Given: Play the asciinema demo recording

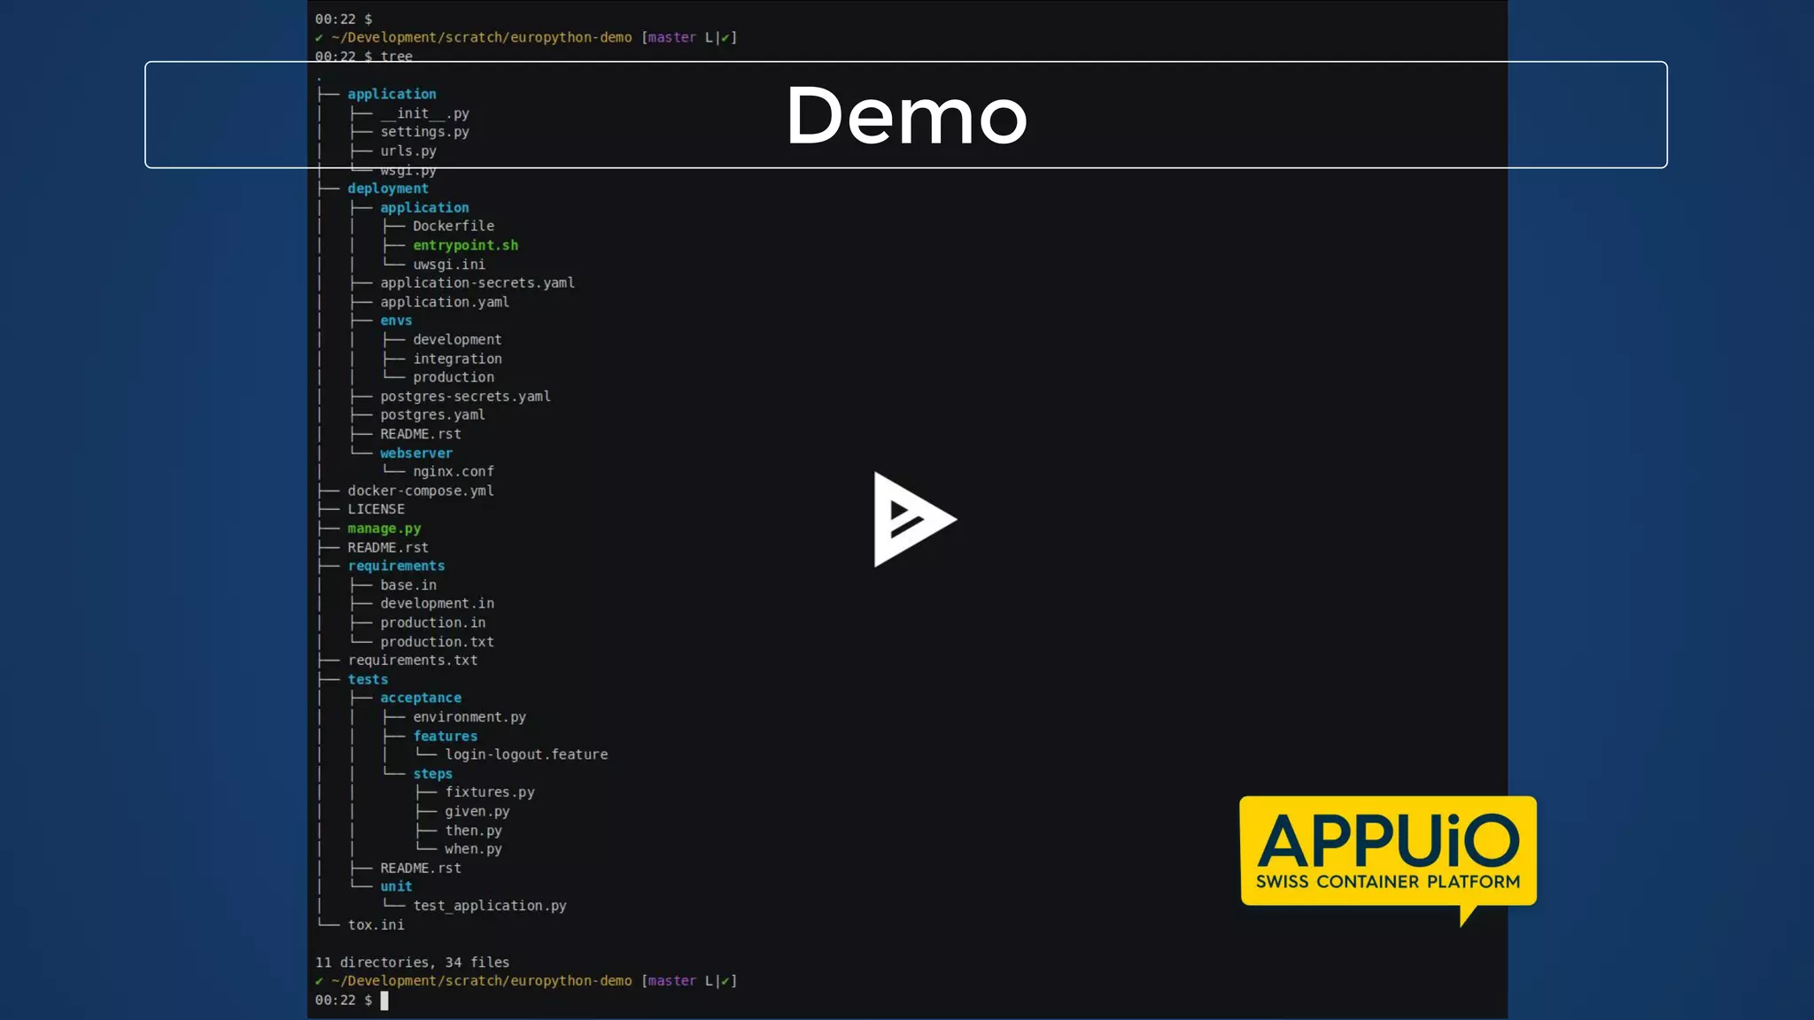Looking at the screenshot, I should tap(914, 520).
